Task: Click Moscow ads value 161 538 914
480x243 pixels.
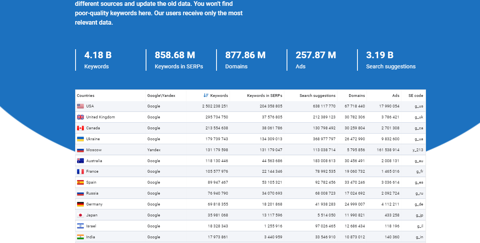Action: (388, 150)
